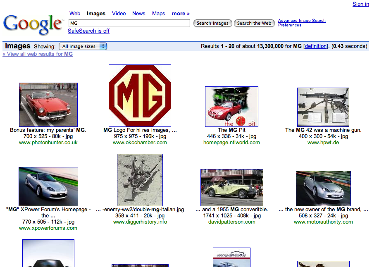Click the caption "MG Logo For hi res images, ..."
This screenshot has height=267, width=372.
click(140, 130)
